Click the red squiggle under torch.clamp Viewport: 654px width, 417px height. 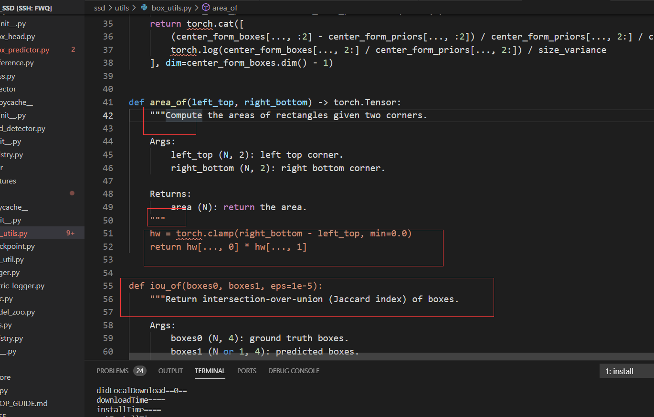point(190,238)
